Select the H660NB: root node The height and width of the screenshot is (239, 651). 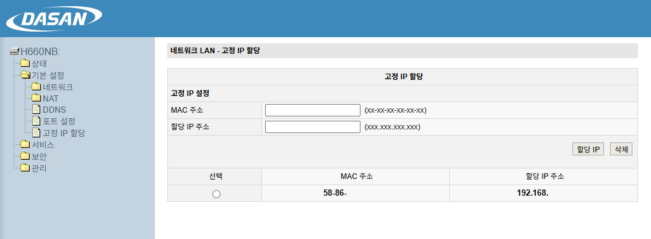(41, 52)
